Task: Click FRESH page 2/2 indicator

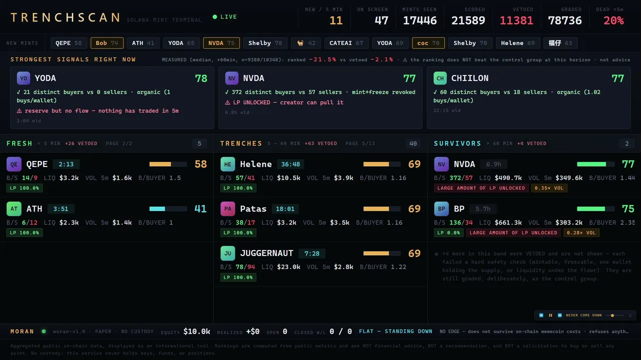Action: 119,143
